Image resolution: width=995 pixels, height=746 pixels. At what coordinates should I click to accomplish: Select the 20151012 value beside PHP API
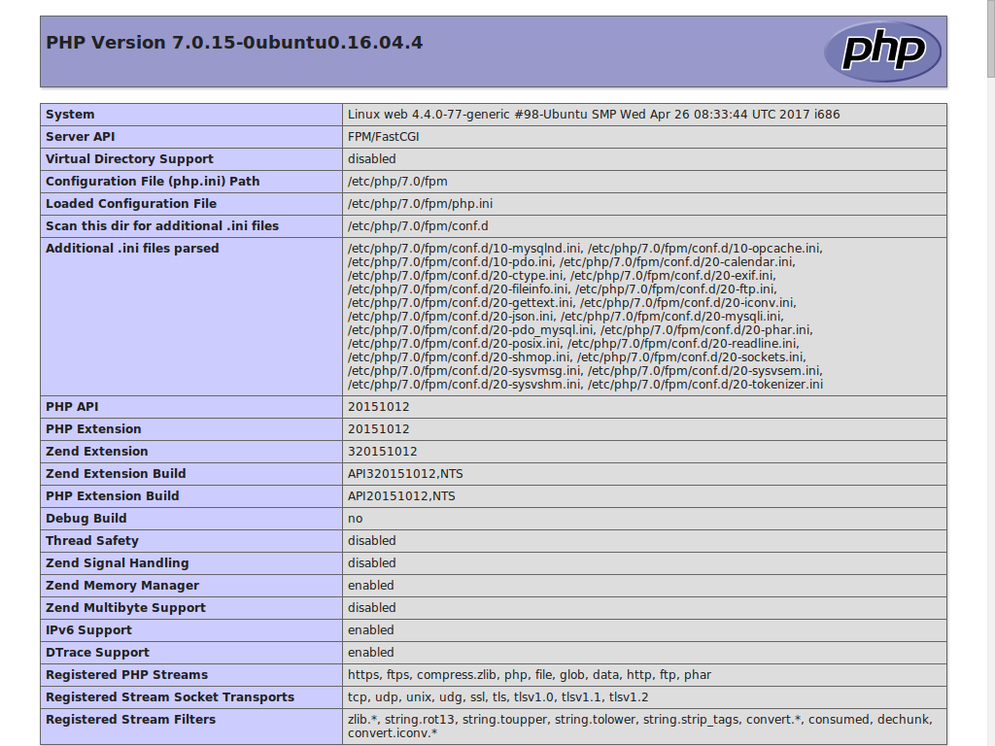(x=379, y=407)
